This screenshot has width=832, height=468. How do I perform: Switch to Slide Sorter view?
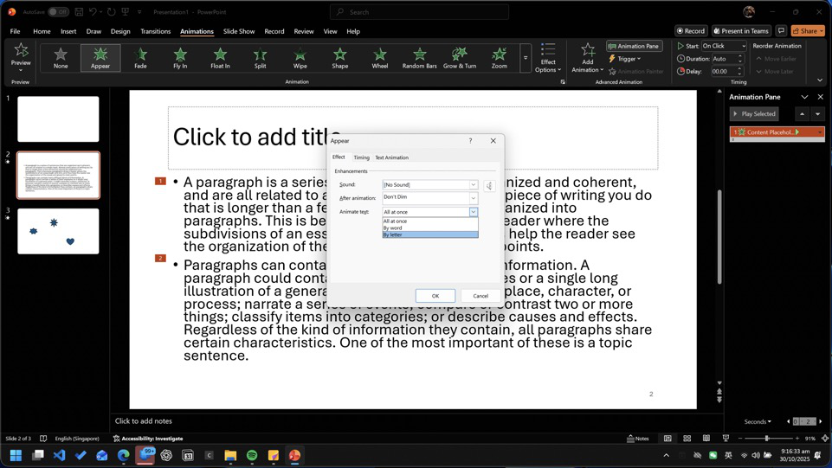[x=687, y=439]
